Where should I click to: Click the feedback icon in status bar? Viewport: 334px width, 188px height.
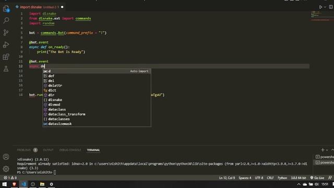[x=330, y=178]
